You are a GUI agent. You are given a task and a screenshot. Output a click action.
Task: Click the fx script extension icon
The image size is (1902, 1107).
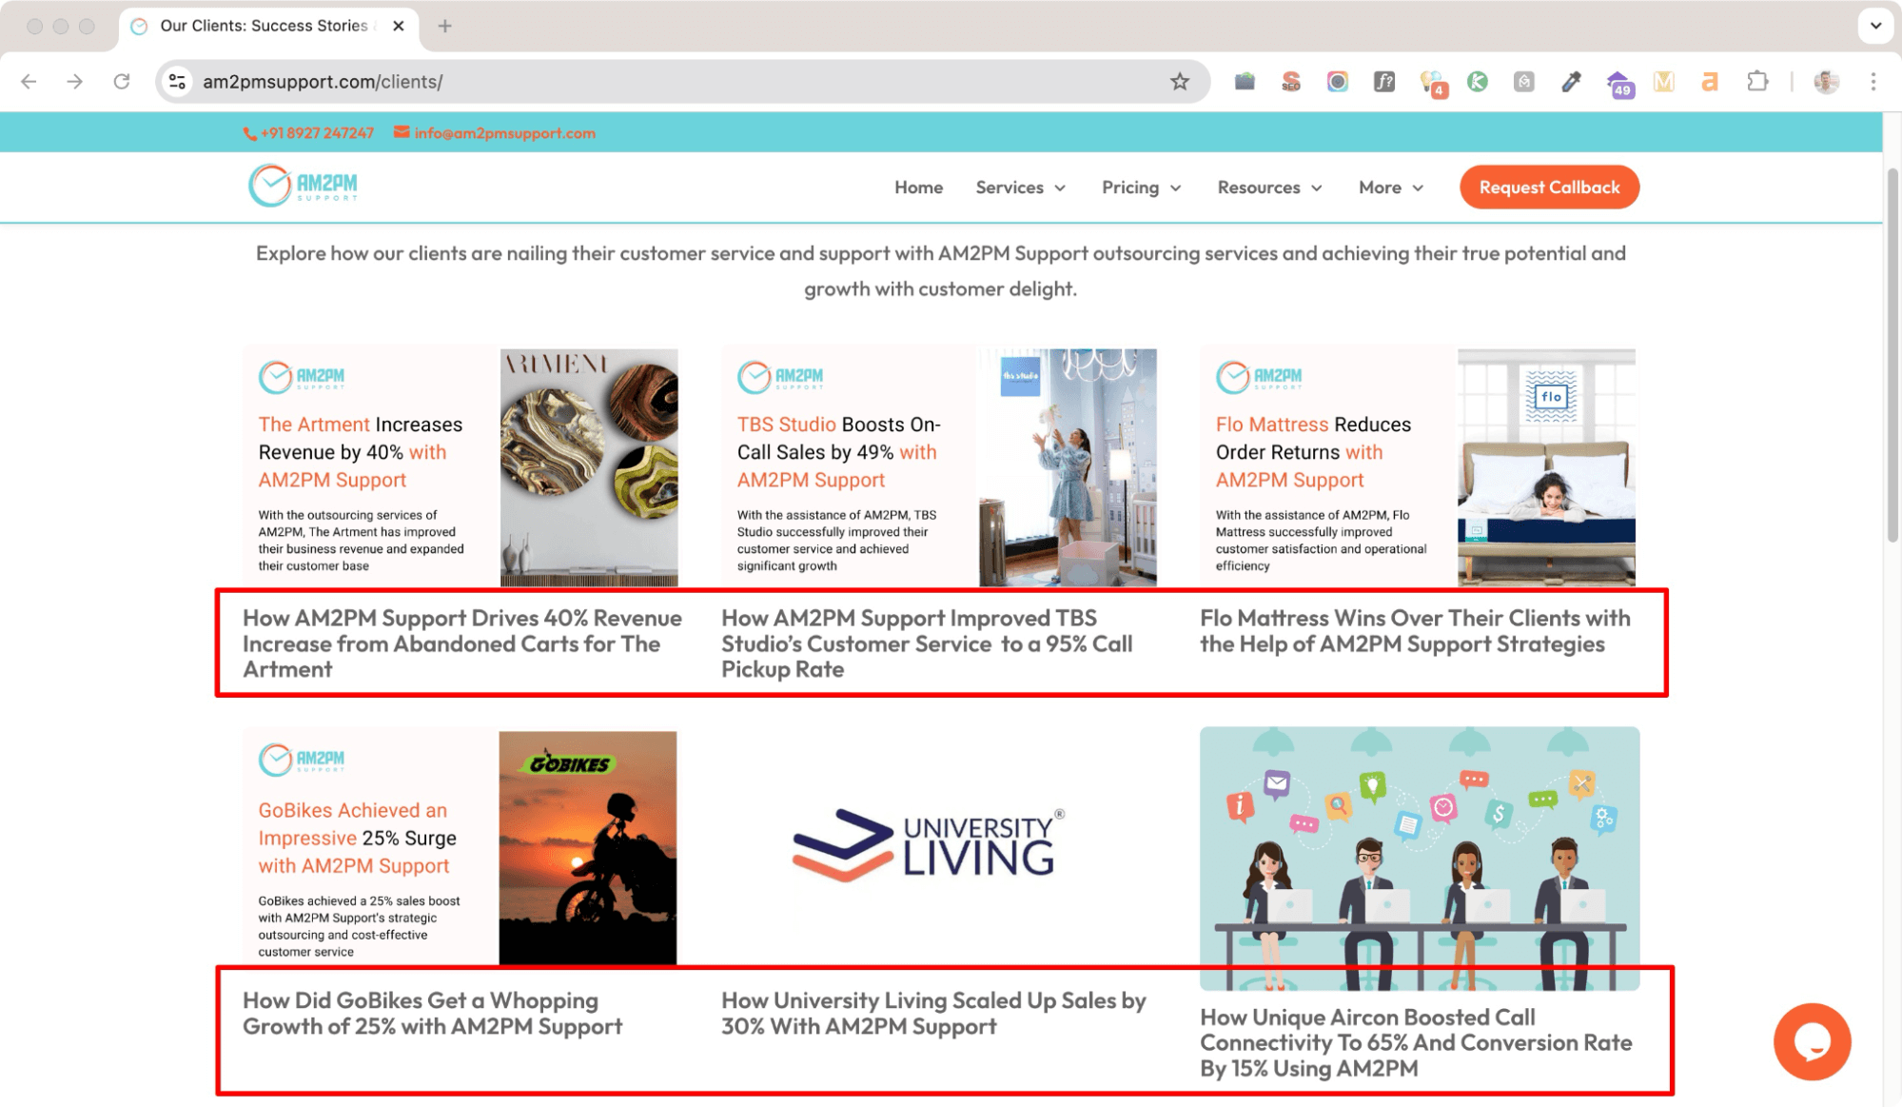(1384, 82)
